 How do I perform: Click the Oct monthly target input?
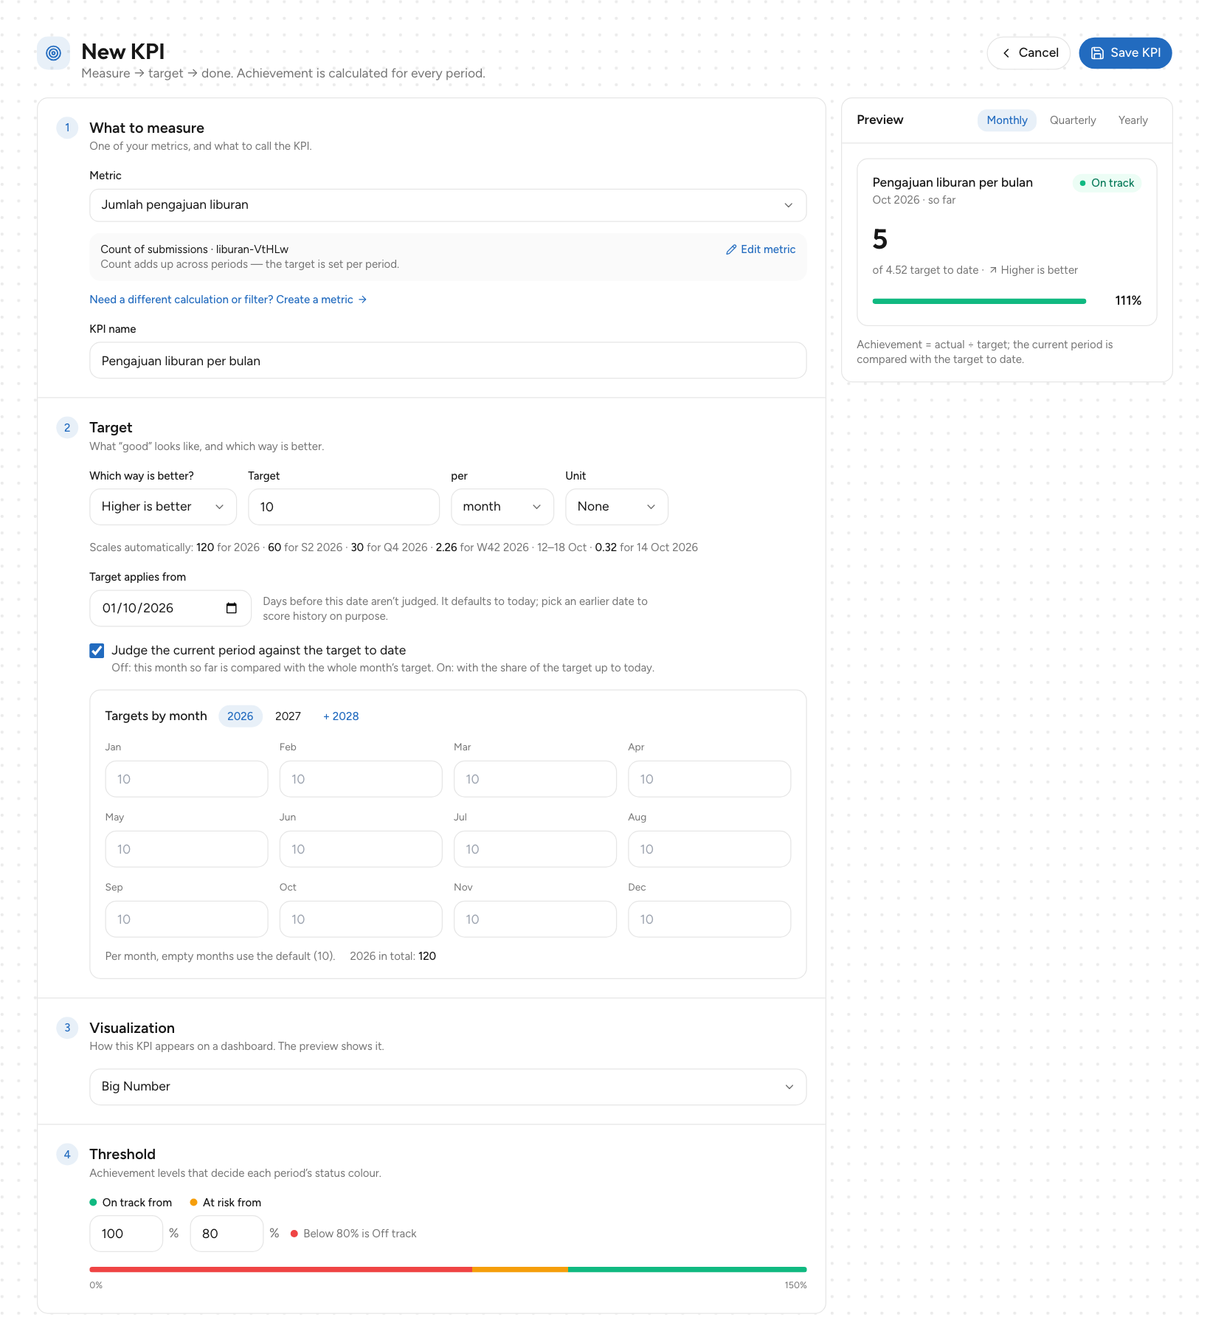coord(361,919)
